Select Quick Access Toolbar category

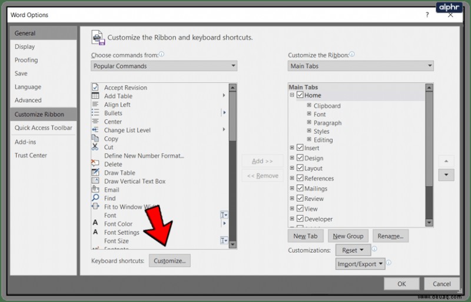click(43, 127)
